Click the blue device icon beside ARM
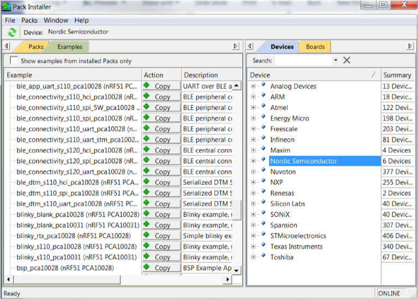Image resolution: width=418 pixels, height=299 pixels. point(264,95)
